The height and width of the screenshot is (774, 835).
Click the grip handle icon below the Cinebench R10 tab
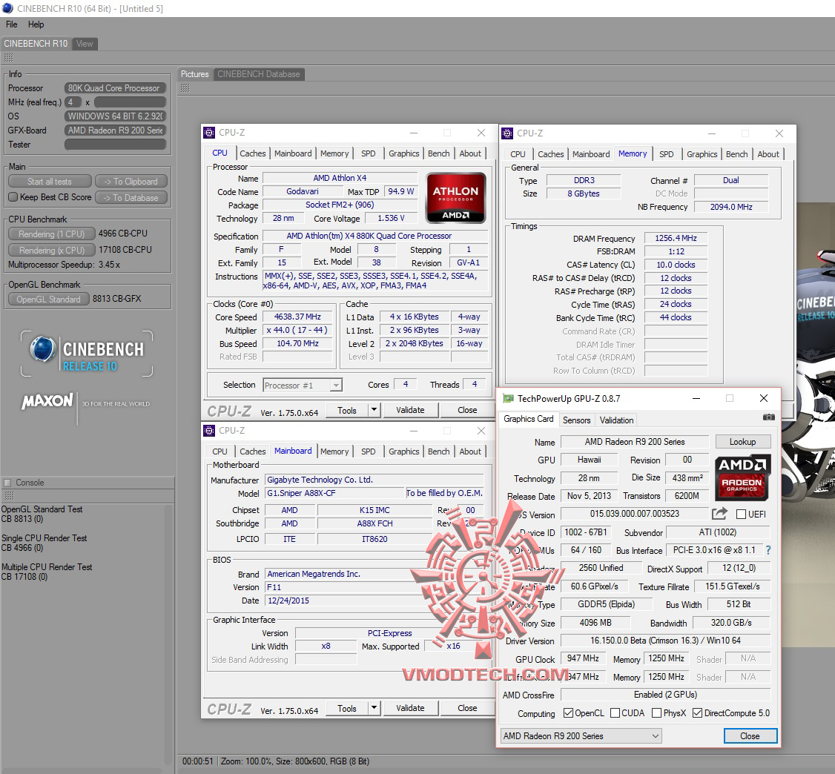[8, 58]
